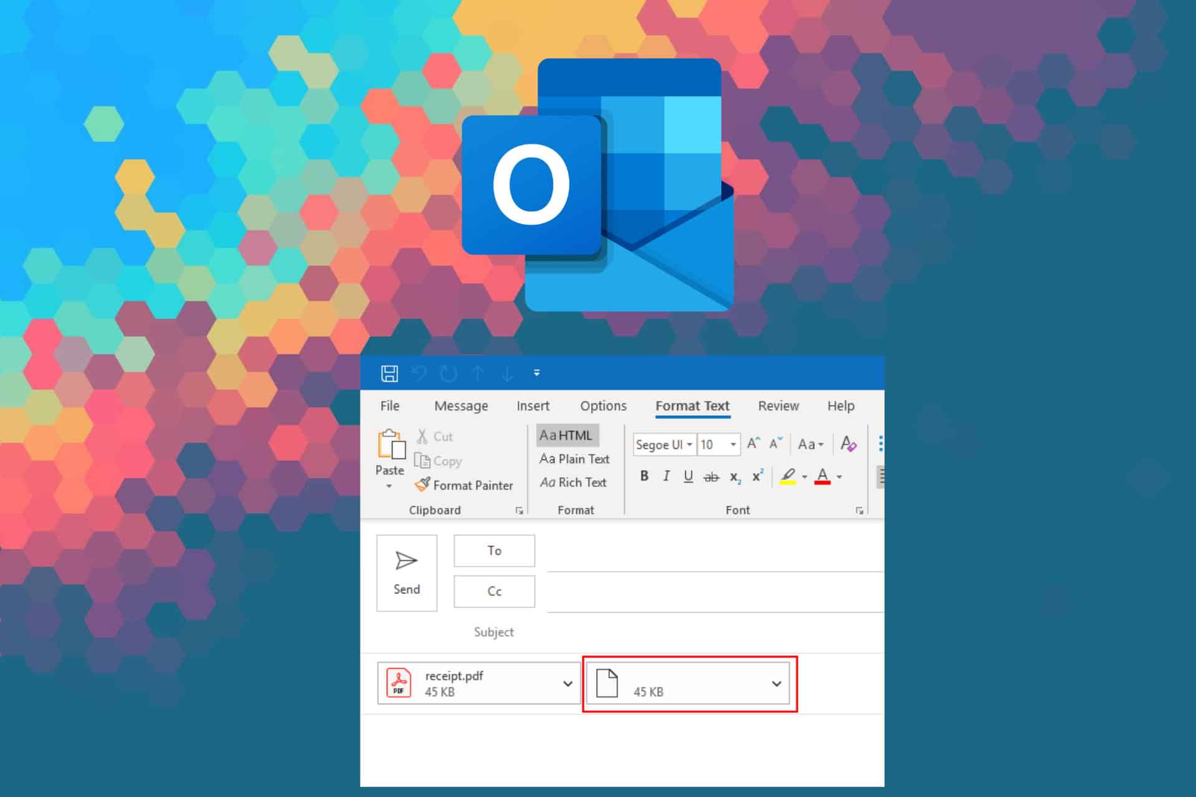The width and height of the screenshot is (1196, 797).
Task: Click the To recipients button
Action: click(x=494, y=550)
